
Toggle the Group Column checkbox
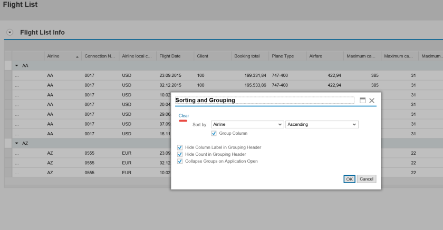[214, 134]
